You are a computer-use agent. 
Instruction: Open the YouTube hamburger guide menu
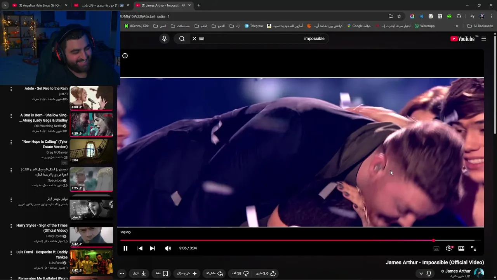click(484, 38)
